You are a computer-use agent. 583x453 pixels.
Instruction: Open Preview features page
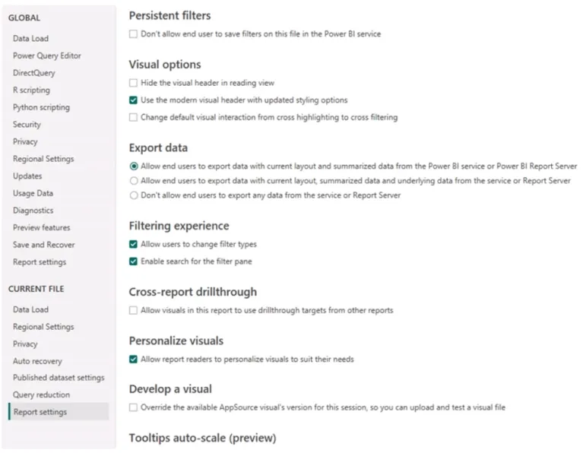click(41, 227)
